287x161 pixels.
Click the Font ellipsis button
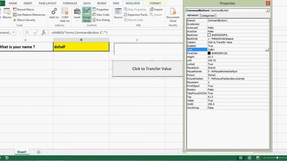[x=267, y=50]
